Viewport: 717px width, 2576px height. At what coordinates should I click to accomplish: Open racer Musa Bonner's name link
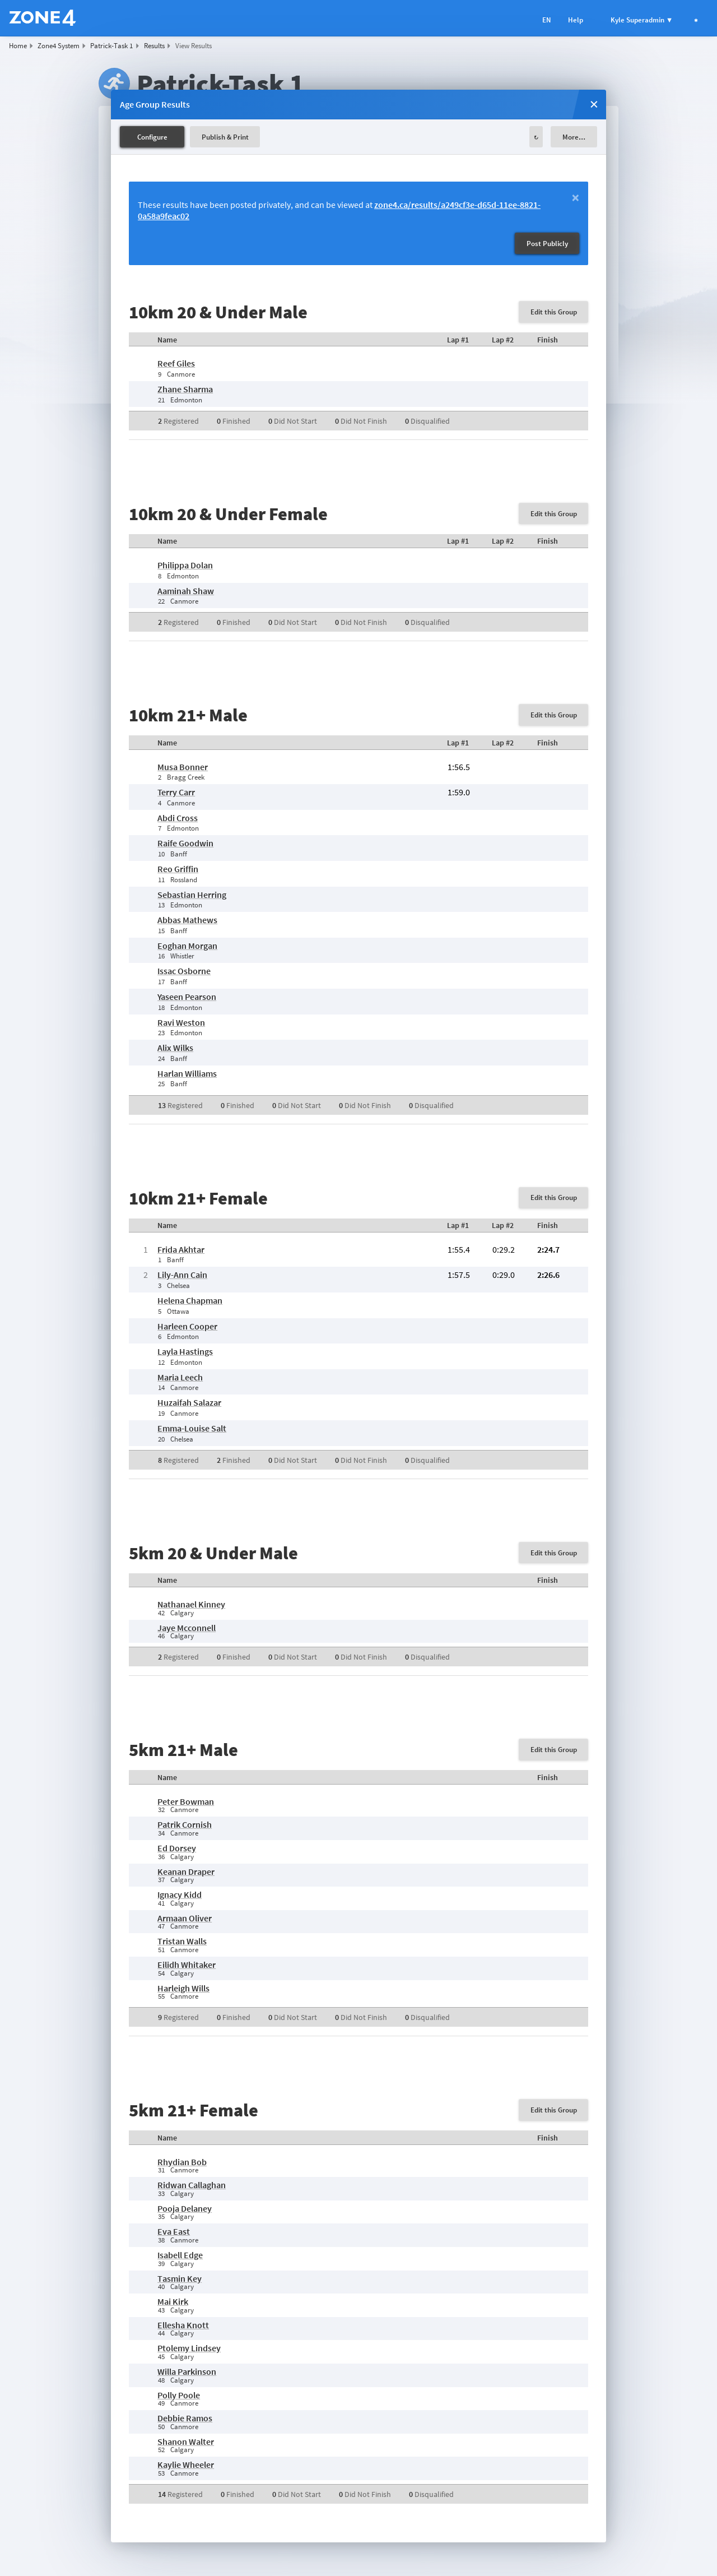[x=182, y=767]
